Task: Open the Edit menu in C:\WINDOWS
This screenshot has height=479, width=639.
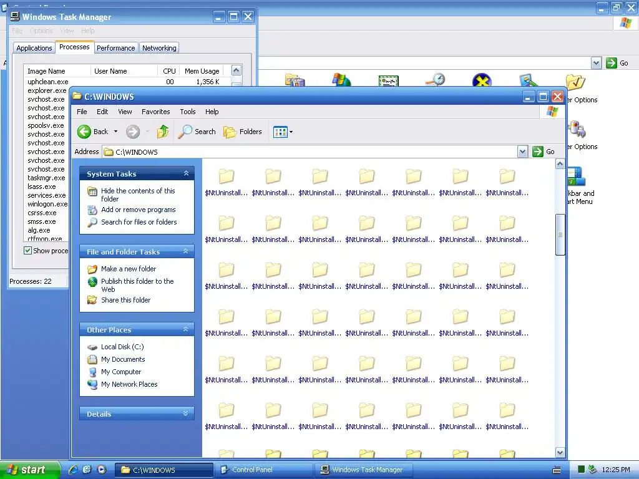Action: 102,112
